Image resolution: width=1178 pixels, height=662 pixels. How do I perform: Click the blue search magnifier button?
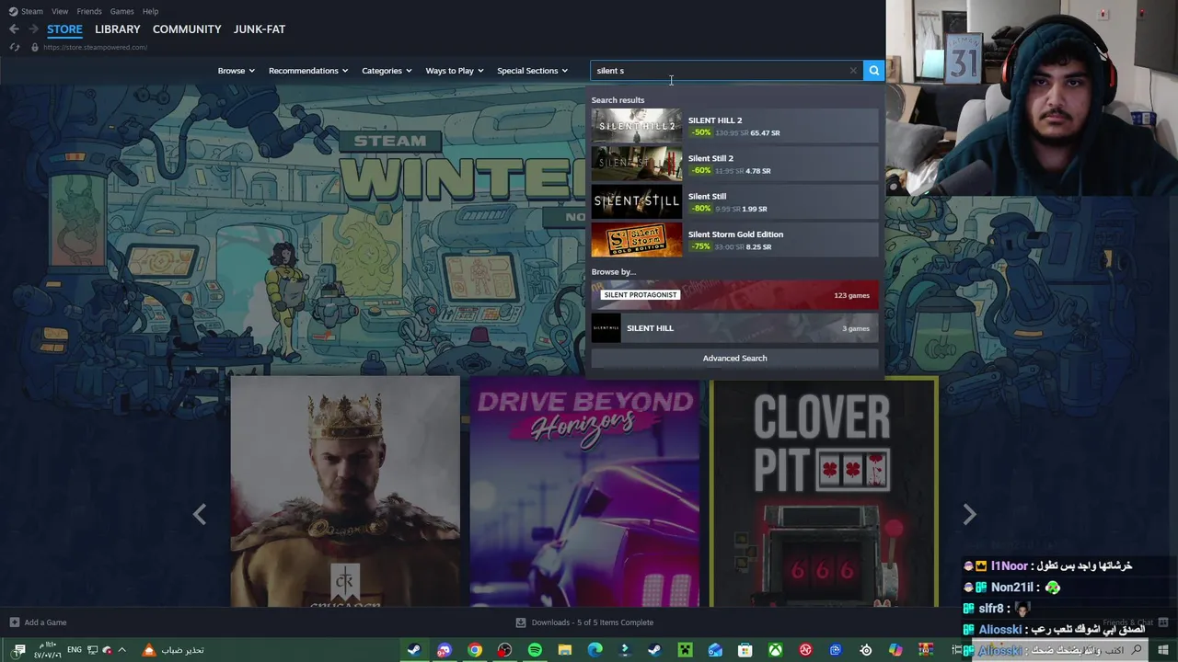(873, 71)
